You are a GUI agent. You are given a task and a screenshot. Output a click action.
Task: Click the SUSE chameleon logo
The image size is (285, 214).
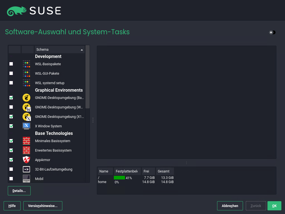(17, 11)
